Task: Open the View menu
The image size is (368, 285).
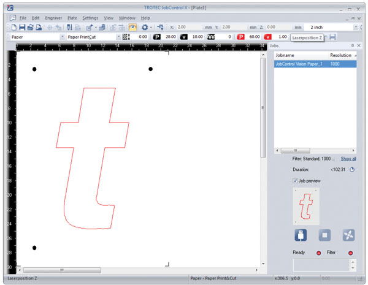Action: [x=109, y=18]
